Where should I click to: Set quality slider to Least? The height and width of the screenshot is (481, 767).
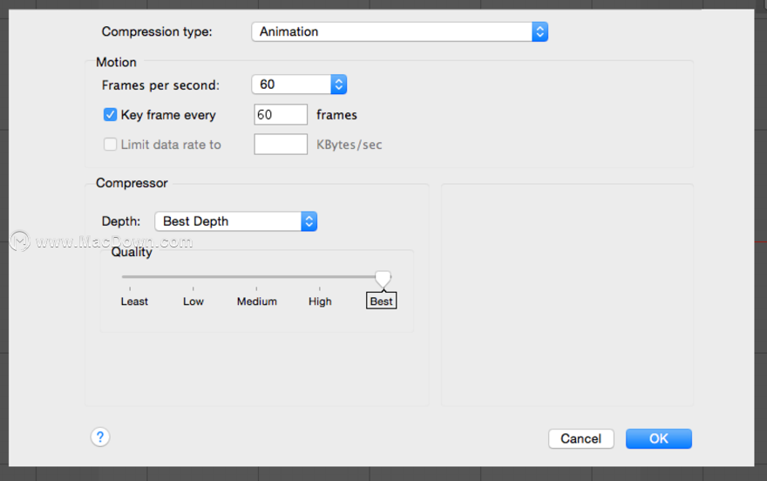tap(130, 289)
